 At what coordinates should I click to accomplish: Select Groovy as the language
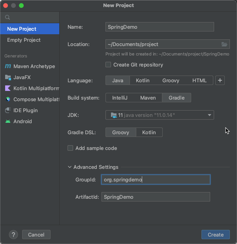pyautogui.click(x=171, y=80)
